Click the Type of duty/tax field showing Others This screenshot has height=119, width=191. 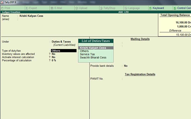tap(64, 51)
